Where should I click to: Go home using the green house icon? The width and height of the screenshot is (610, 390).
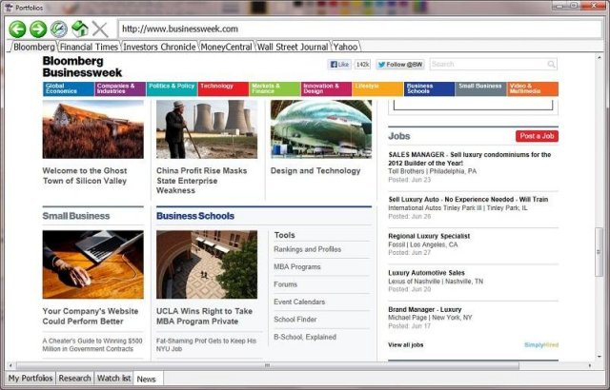coord(80,29)
